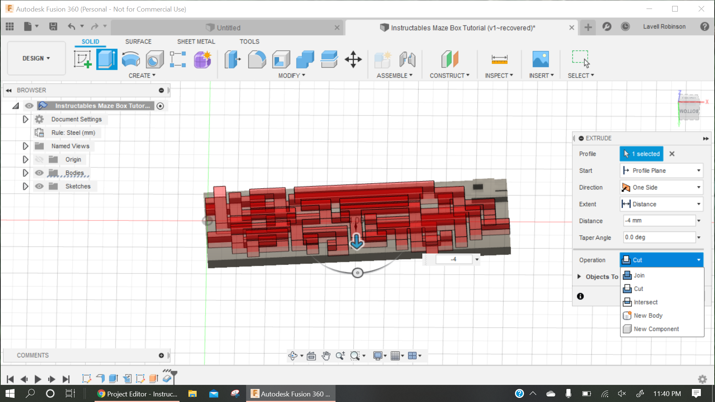715x402 pixels.
Task: Click the Orbit navigation icon
Action: tap(293, 356)
